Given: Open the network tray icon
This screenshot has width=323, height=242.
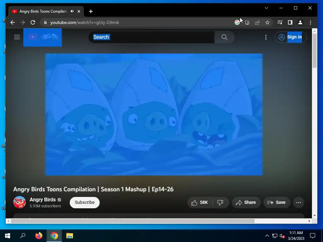Looking at the screenshot, I should [x=275, y=236].
